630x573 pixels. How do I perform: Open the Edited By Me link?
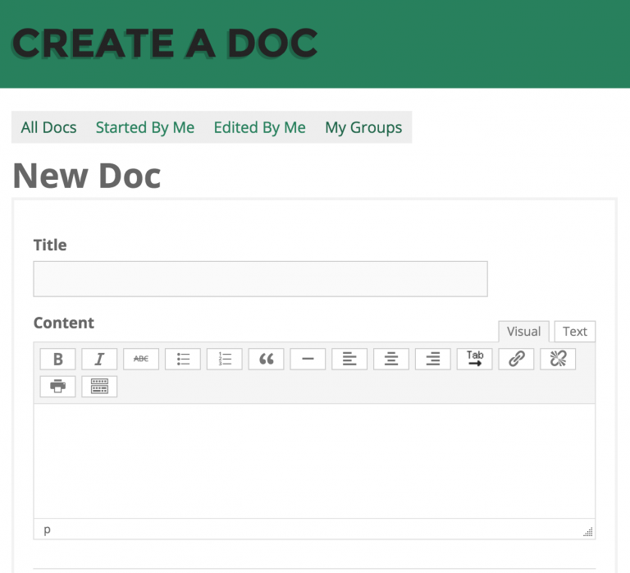[x=259, y=127]
